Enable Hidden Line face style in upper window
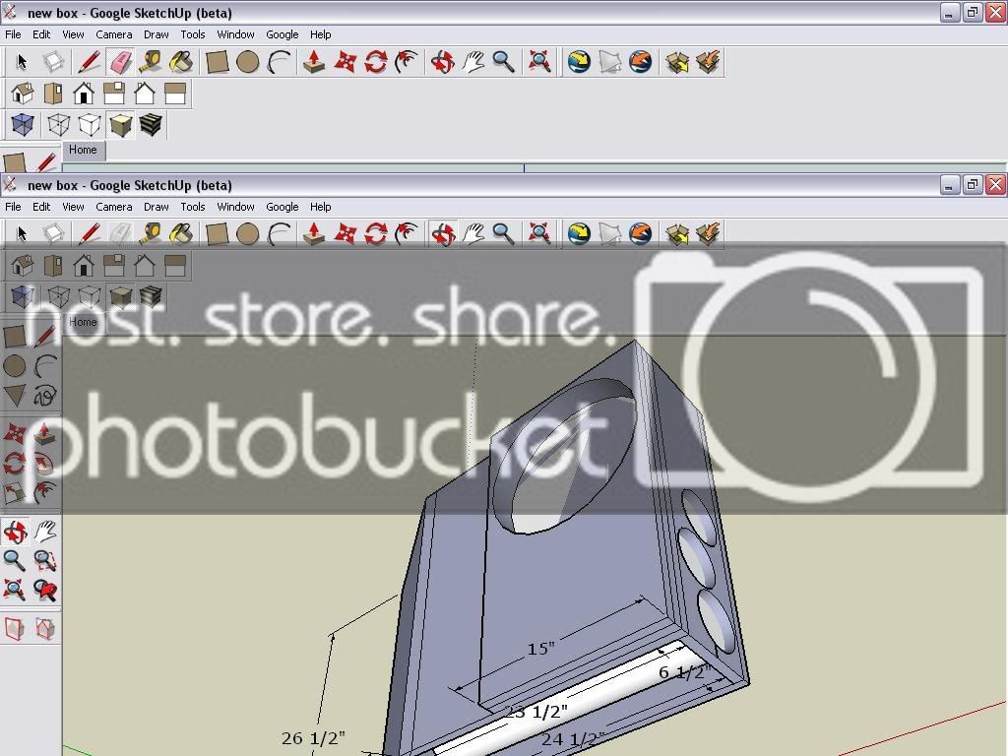Image resolution: width=1008 pixels, height=756 pixels. pyautogui.click(x=90, y=124)
